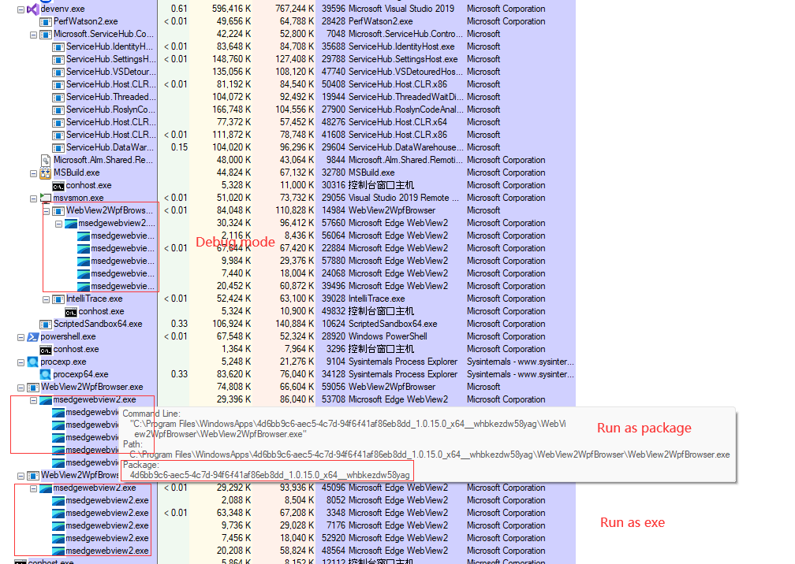Select the Microsoft.Alm.Shared.Remote process row

[103, 160]
